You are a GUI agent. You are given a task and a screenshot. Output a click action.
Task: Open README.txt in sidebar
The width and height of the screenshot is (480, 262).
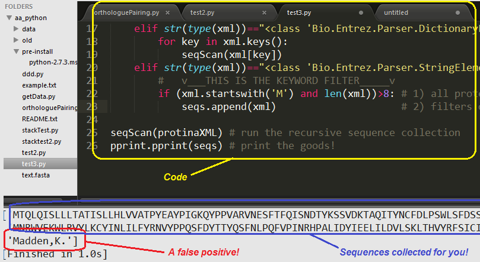[40, 119]
